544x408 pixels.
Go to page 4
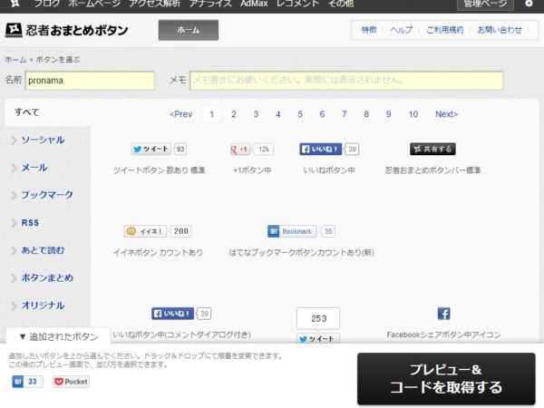click(x=278, y=114)
